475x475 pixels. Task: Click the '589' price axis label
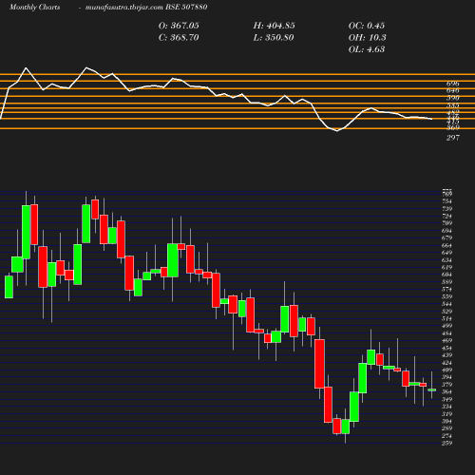pos(446,282)
